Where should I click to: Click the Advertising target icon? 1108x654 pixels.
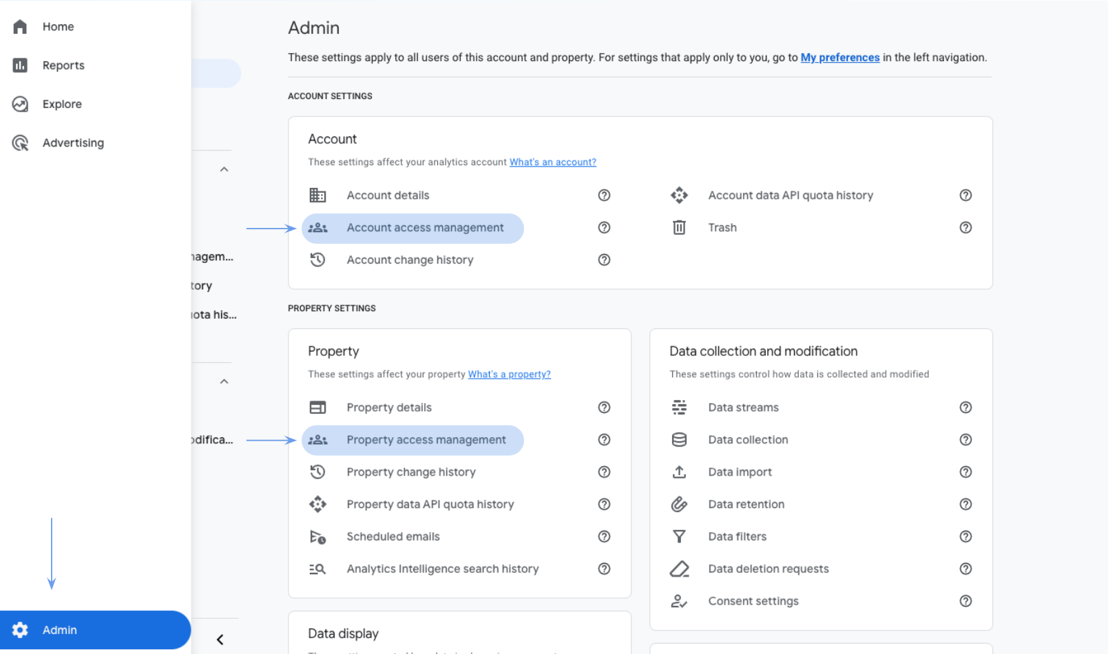pyautogui.click(x=20, y=143)
